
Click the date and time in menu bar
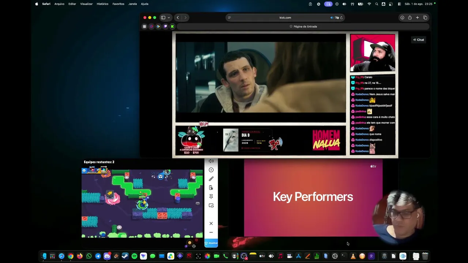419,4
